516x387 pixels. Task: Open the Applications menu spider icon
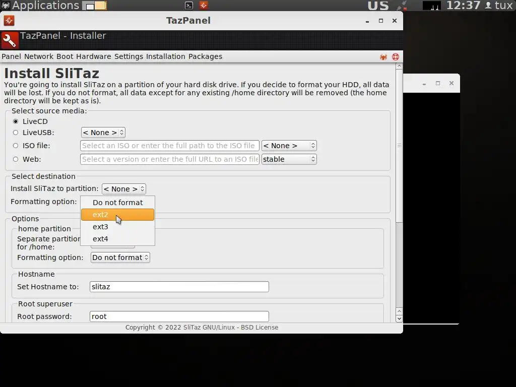tap(5, 5)
